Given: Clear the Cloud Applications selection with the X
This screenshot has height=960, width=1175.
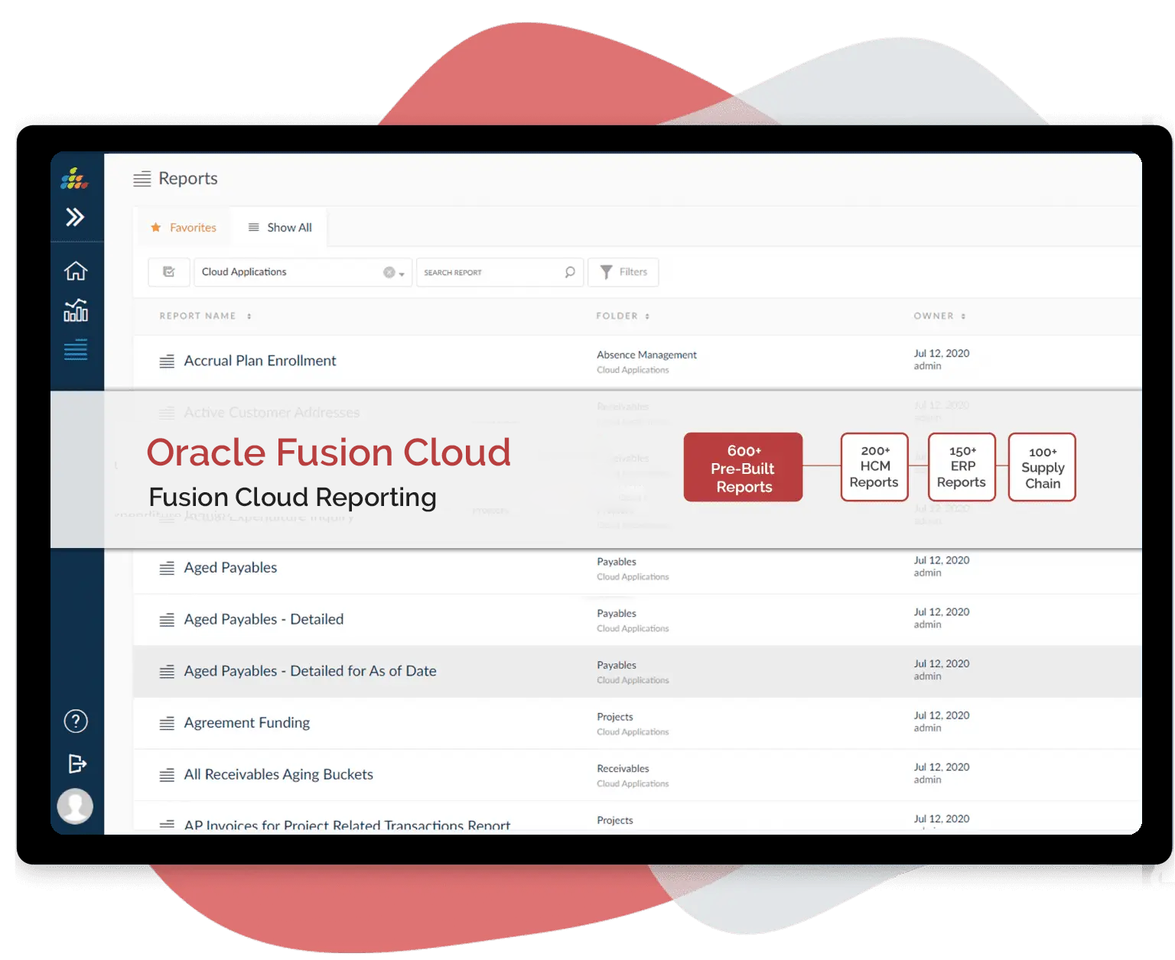Looking at the screenshot, I should (389, 272).
